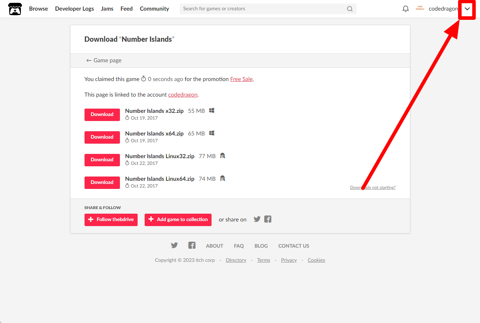Click Windows icon beside x32.zip

tap(212, 111)
